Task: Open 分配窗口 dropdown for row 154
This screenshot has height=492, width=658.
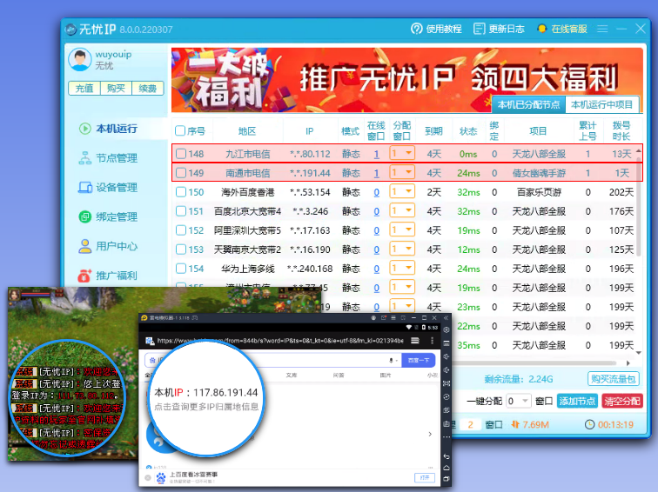Action: coord(402,268)
